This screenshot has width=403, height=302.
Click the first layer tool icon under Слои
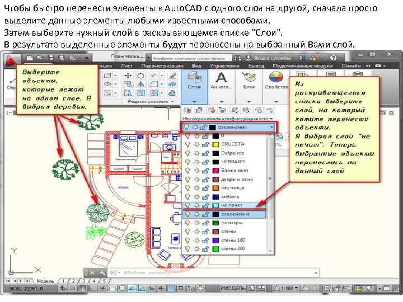187,110
